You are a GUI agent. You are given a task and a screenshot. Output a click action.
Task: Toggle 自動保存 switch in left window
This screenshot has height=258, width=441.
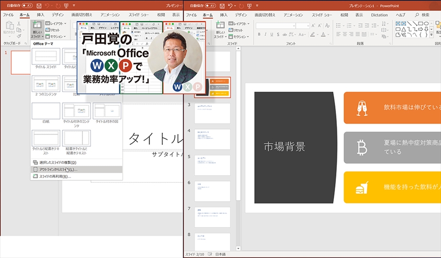click(27, 6)
